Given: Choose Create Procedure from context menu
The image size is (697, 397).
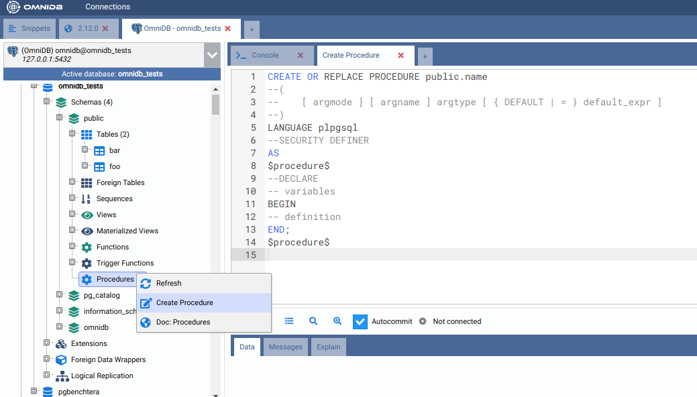Looking at the screenshot, I should pos(184,302).
